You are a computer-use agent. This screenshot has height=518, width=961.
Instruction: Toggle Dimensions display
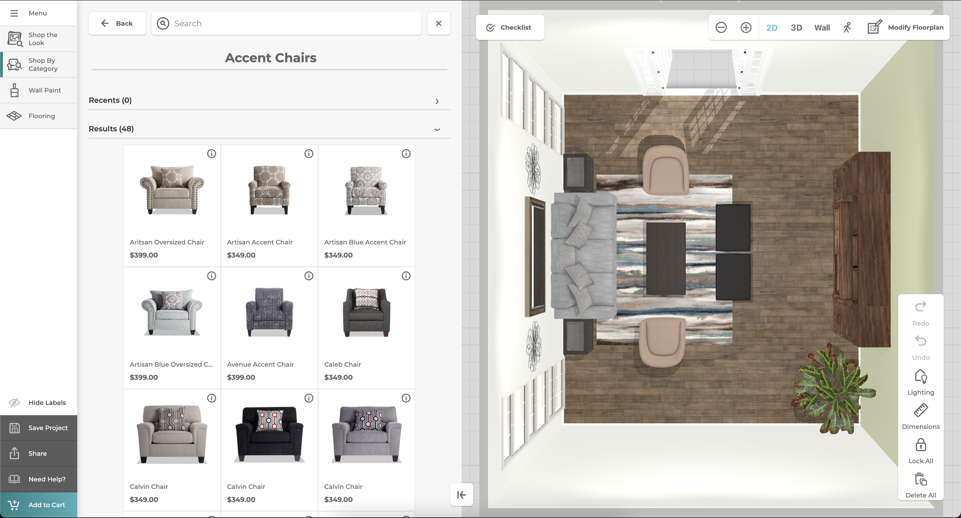[921, 416]
